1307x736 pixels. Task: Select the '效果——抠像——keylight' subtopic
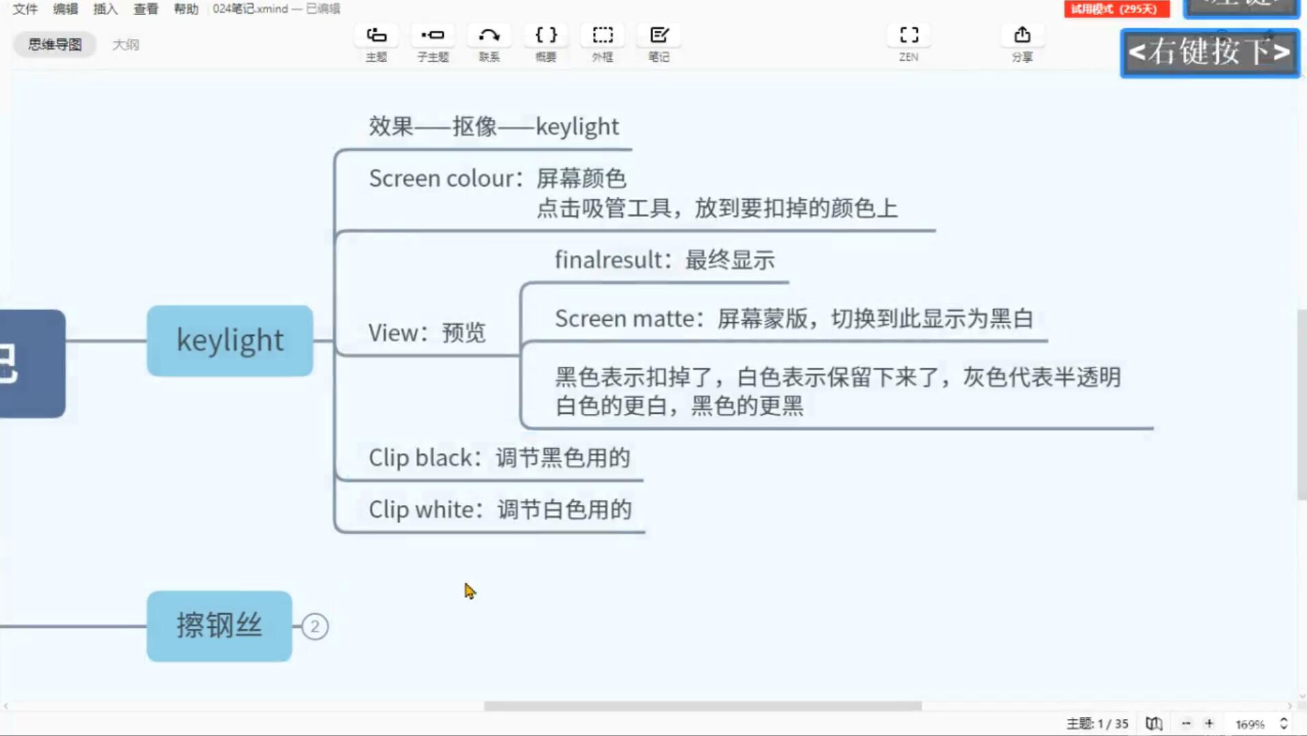(494, 127)
